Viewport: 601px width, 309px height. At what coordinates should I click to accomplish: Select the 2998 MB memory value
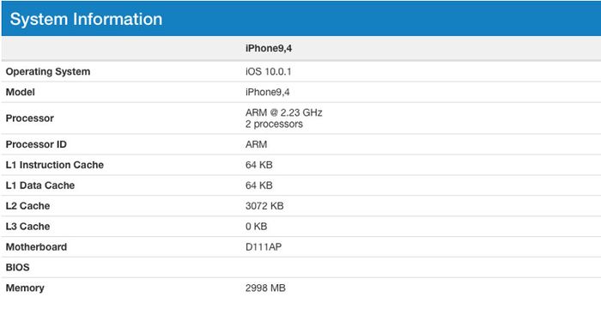pyautogui.click(x=265, y=288)
